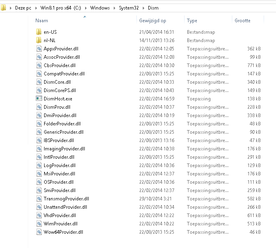Click the OSProvider.dll file icon
The height and width of the screenshot is (248, 276).
[x=39, y=182]
